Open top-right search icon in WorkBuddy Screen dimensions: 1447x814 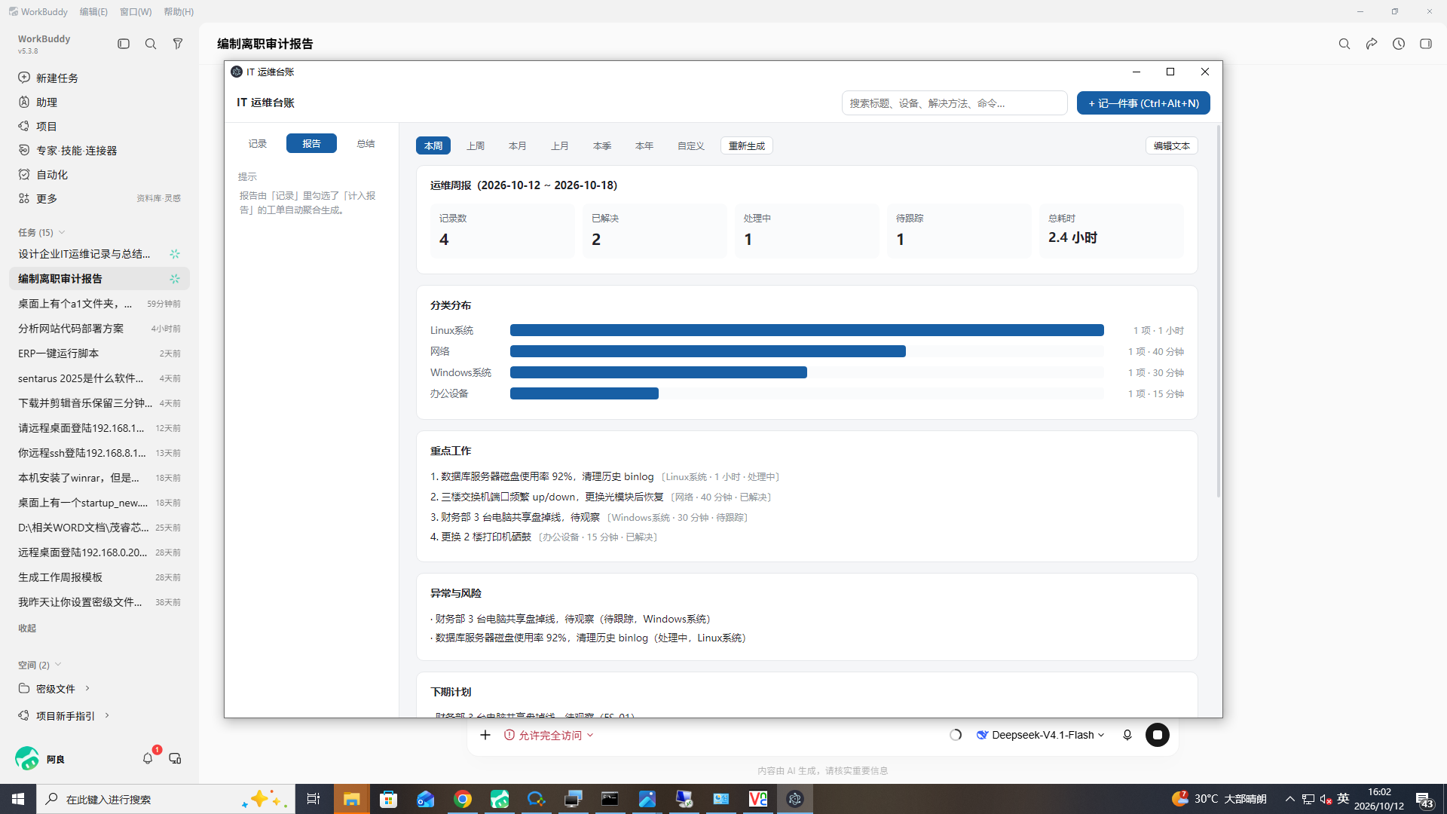click(x=1345, y=44)
